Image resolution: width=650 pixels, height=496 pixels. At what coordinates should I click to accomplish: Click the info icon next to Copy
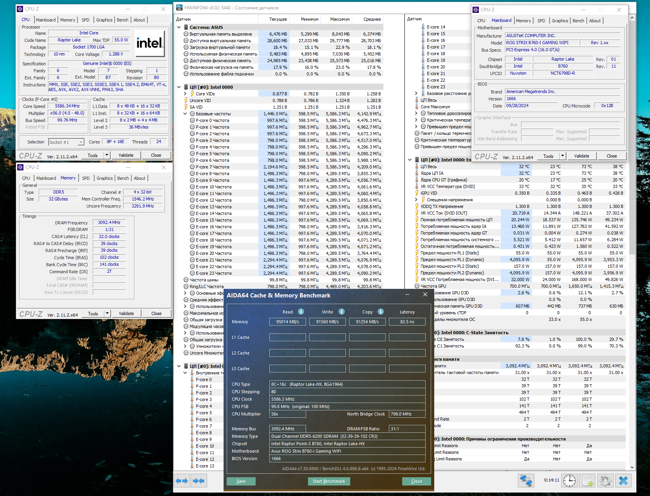(x=381, y=312)
